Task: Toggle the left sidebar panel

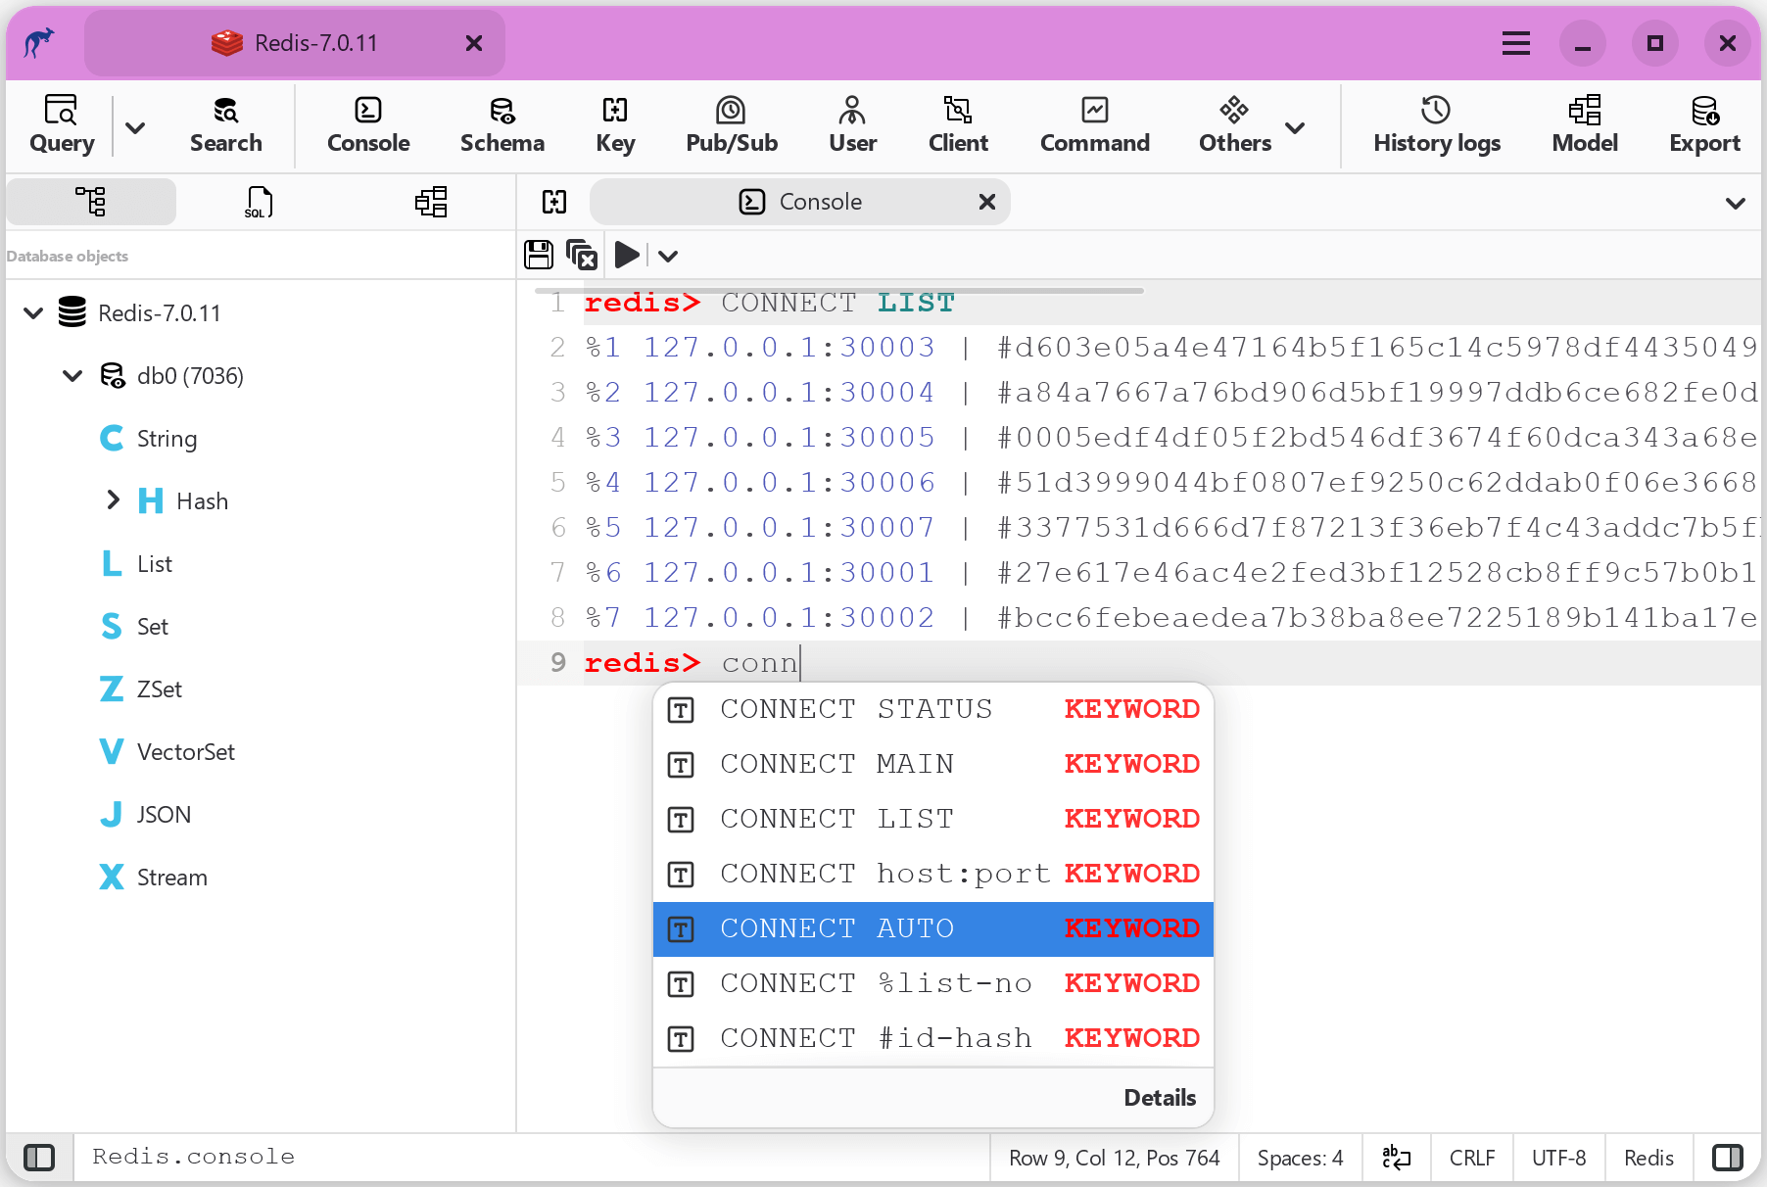Action: pos(39,1158)
